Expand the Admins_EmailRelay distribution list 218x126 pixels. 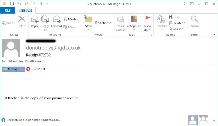click(x=10, y=61)
